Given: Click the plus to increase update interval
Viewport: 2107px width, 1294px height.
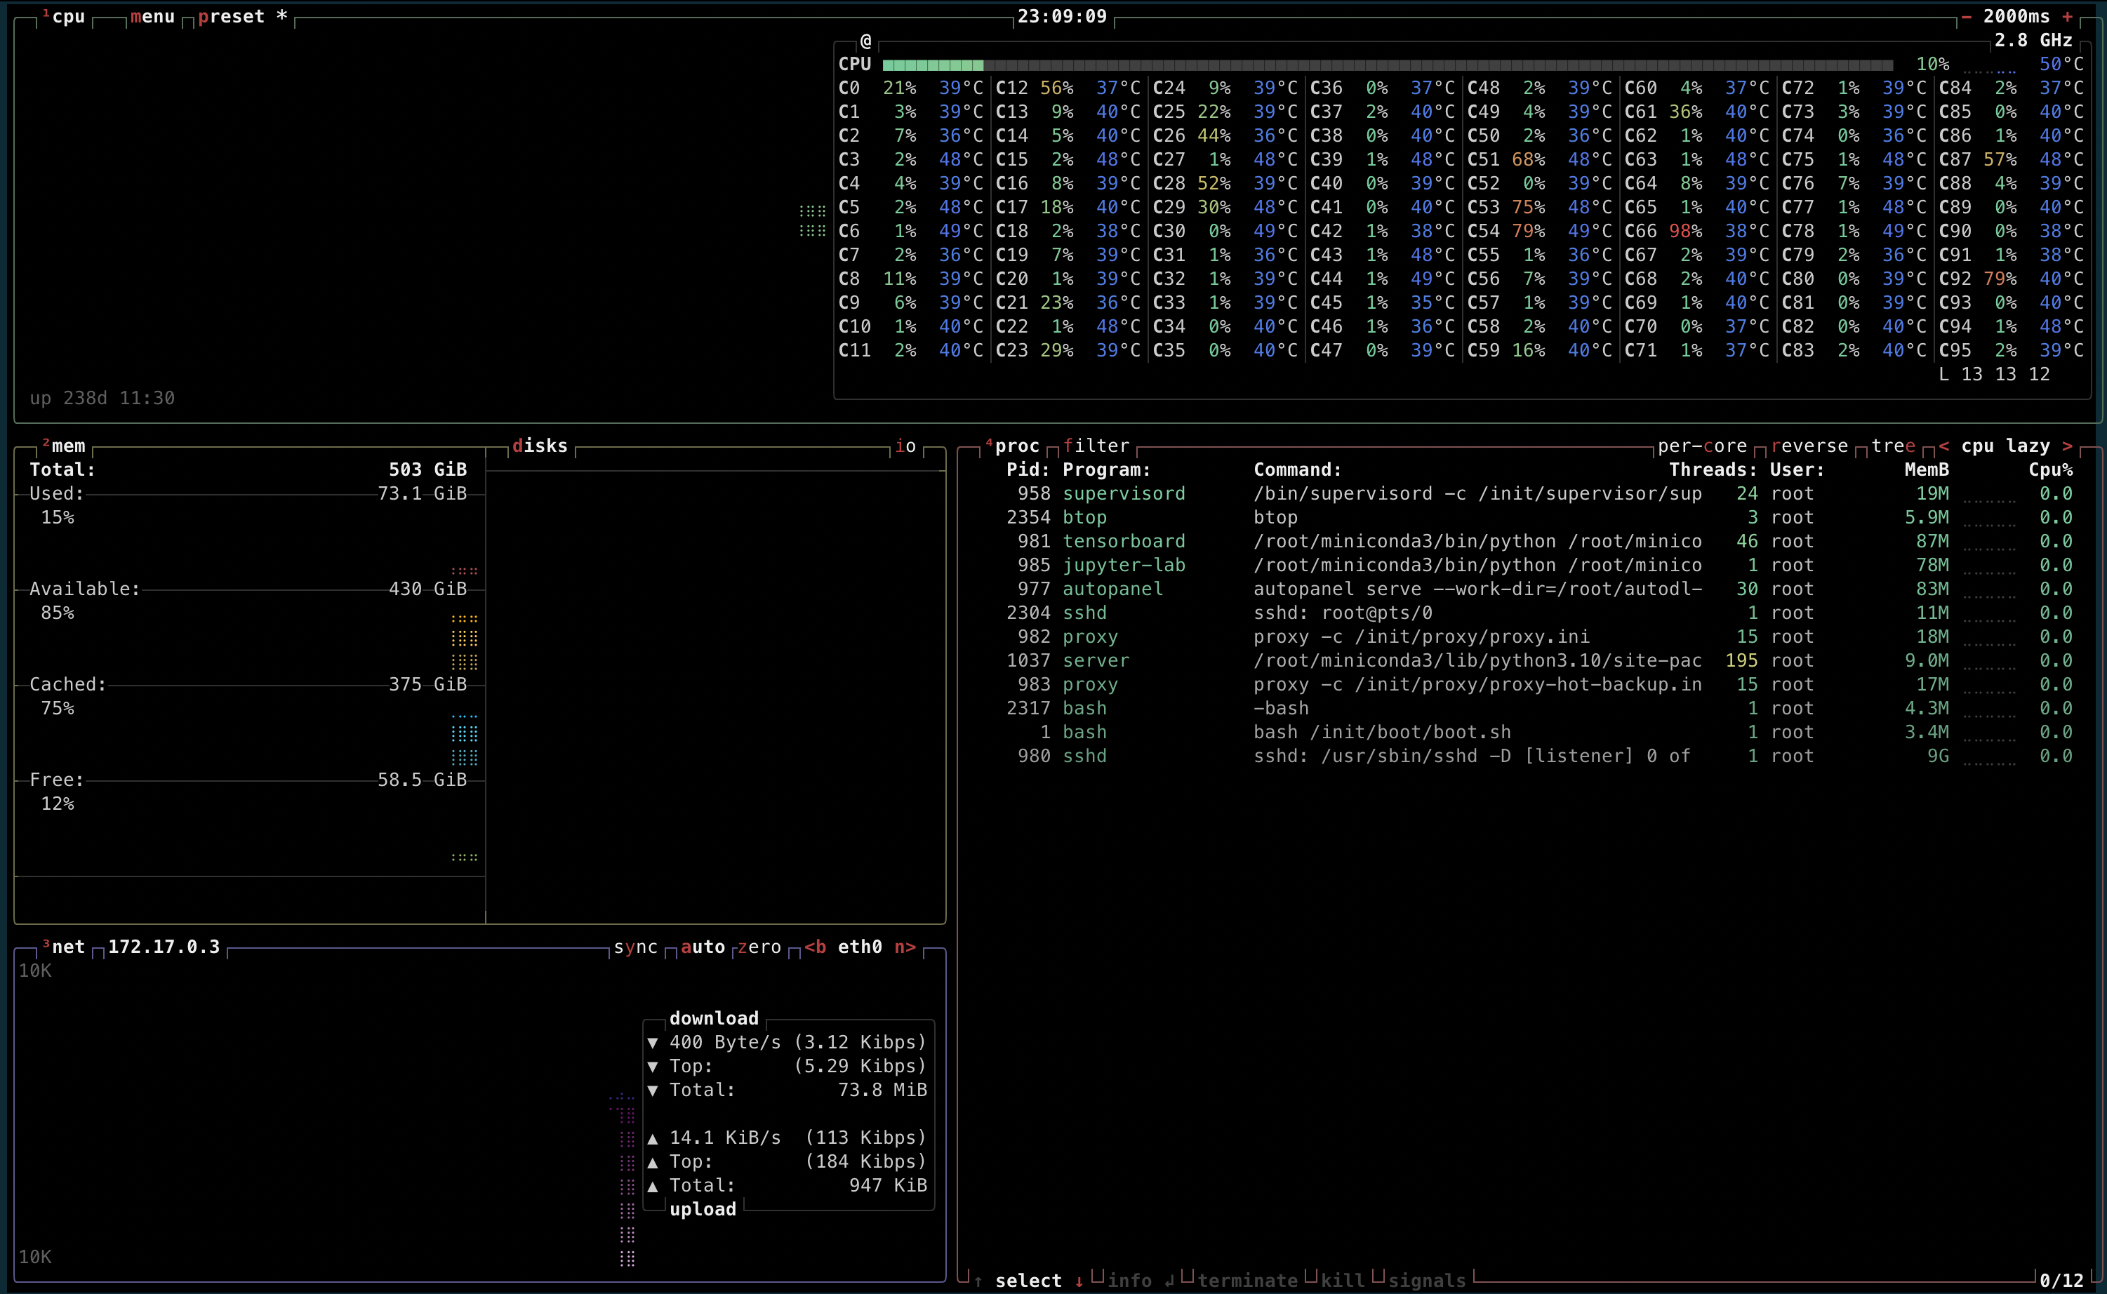Looking at the screenshot, I should coord(2068,16).
